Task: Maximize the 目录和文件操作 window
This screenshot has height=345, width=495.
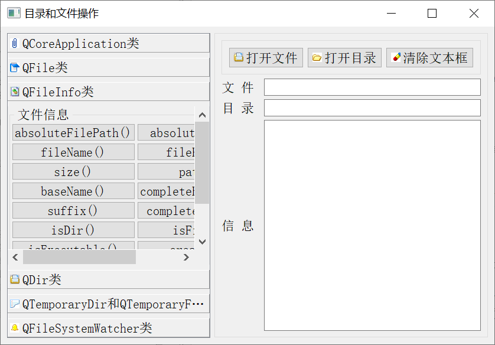Action: click(x=432, y=13)
